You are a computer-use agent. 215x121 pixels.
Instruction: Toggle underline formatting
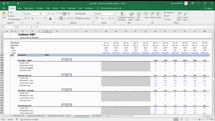[x=32, y=18]
